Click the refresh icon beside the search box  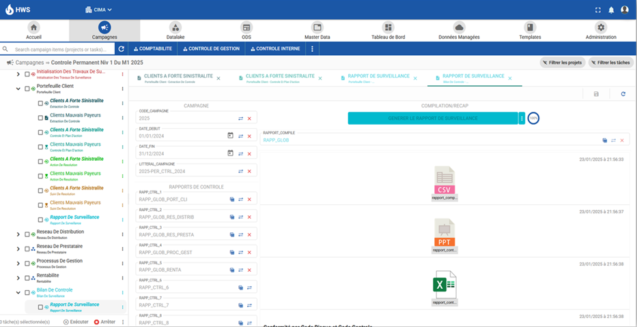(x=121, y=49)
